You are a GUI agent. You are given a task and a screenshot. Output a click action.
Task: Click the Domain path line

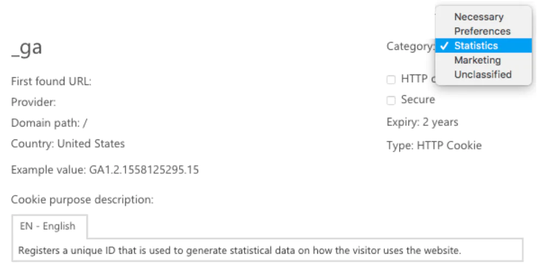click(x=49, y=123)
